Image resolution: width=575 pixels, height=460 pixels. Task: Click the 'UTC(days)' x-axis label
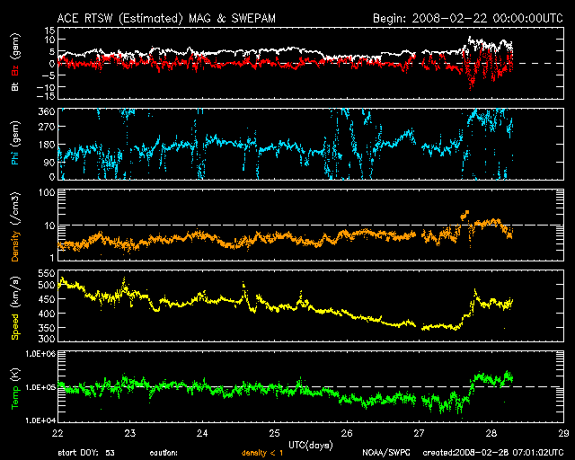(311, 446)
